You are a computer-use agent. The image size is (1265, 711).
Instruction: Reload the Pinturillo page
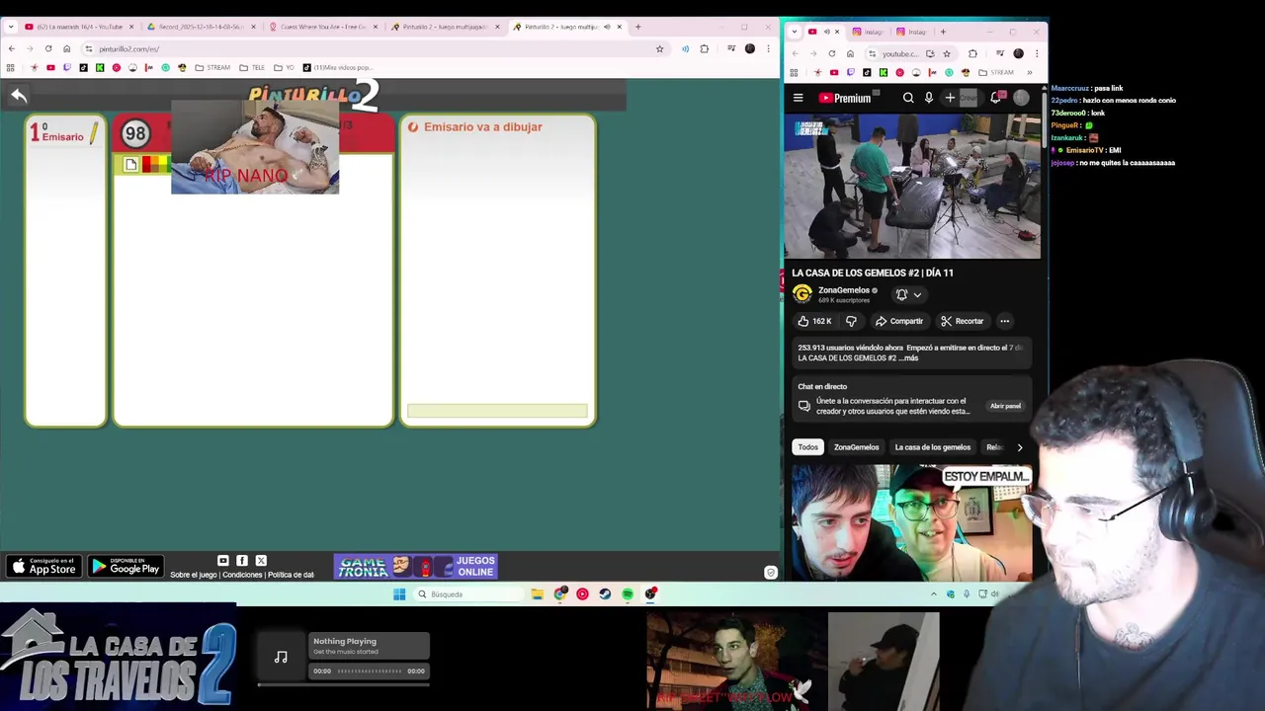48,48
